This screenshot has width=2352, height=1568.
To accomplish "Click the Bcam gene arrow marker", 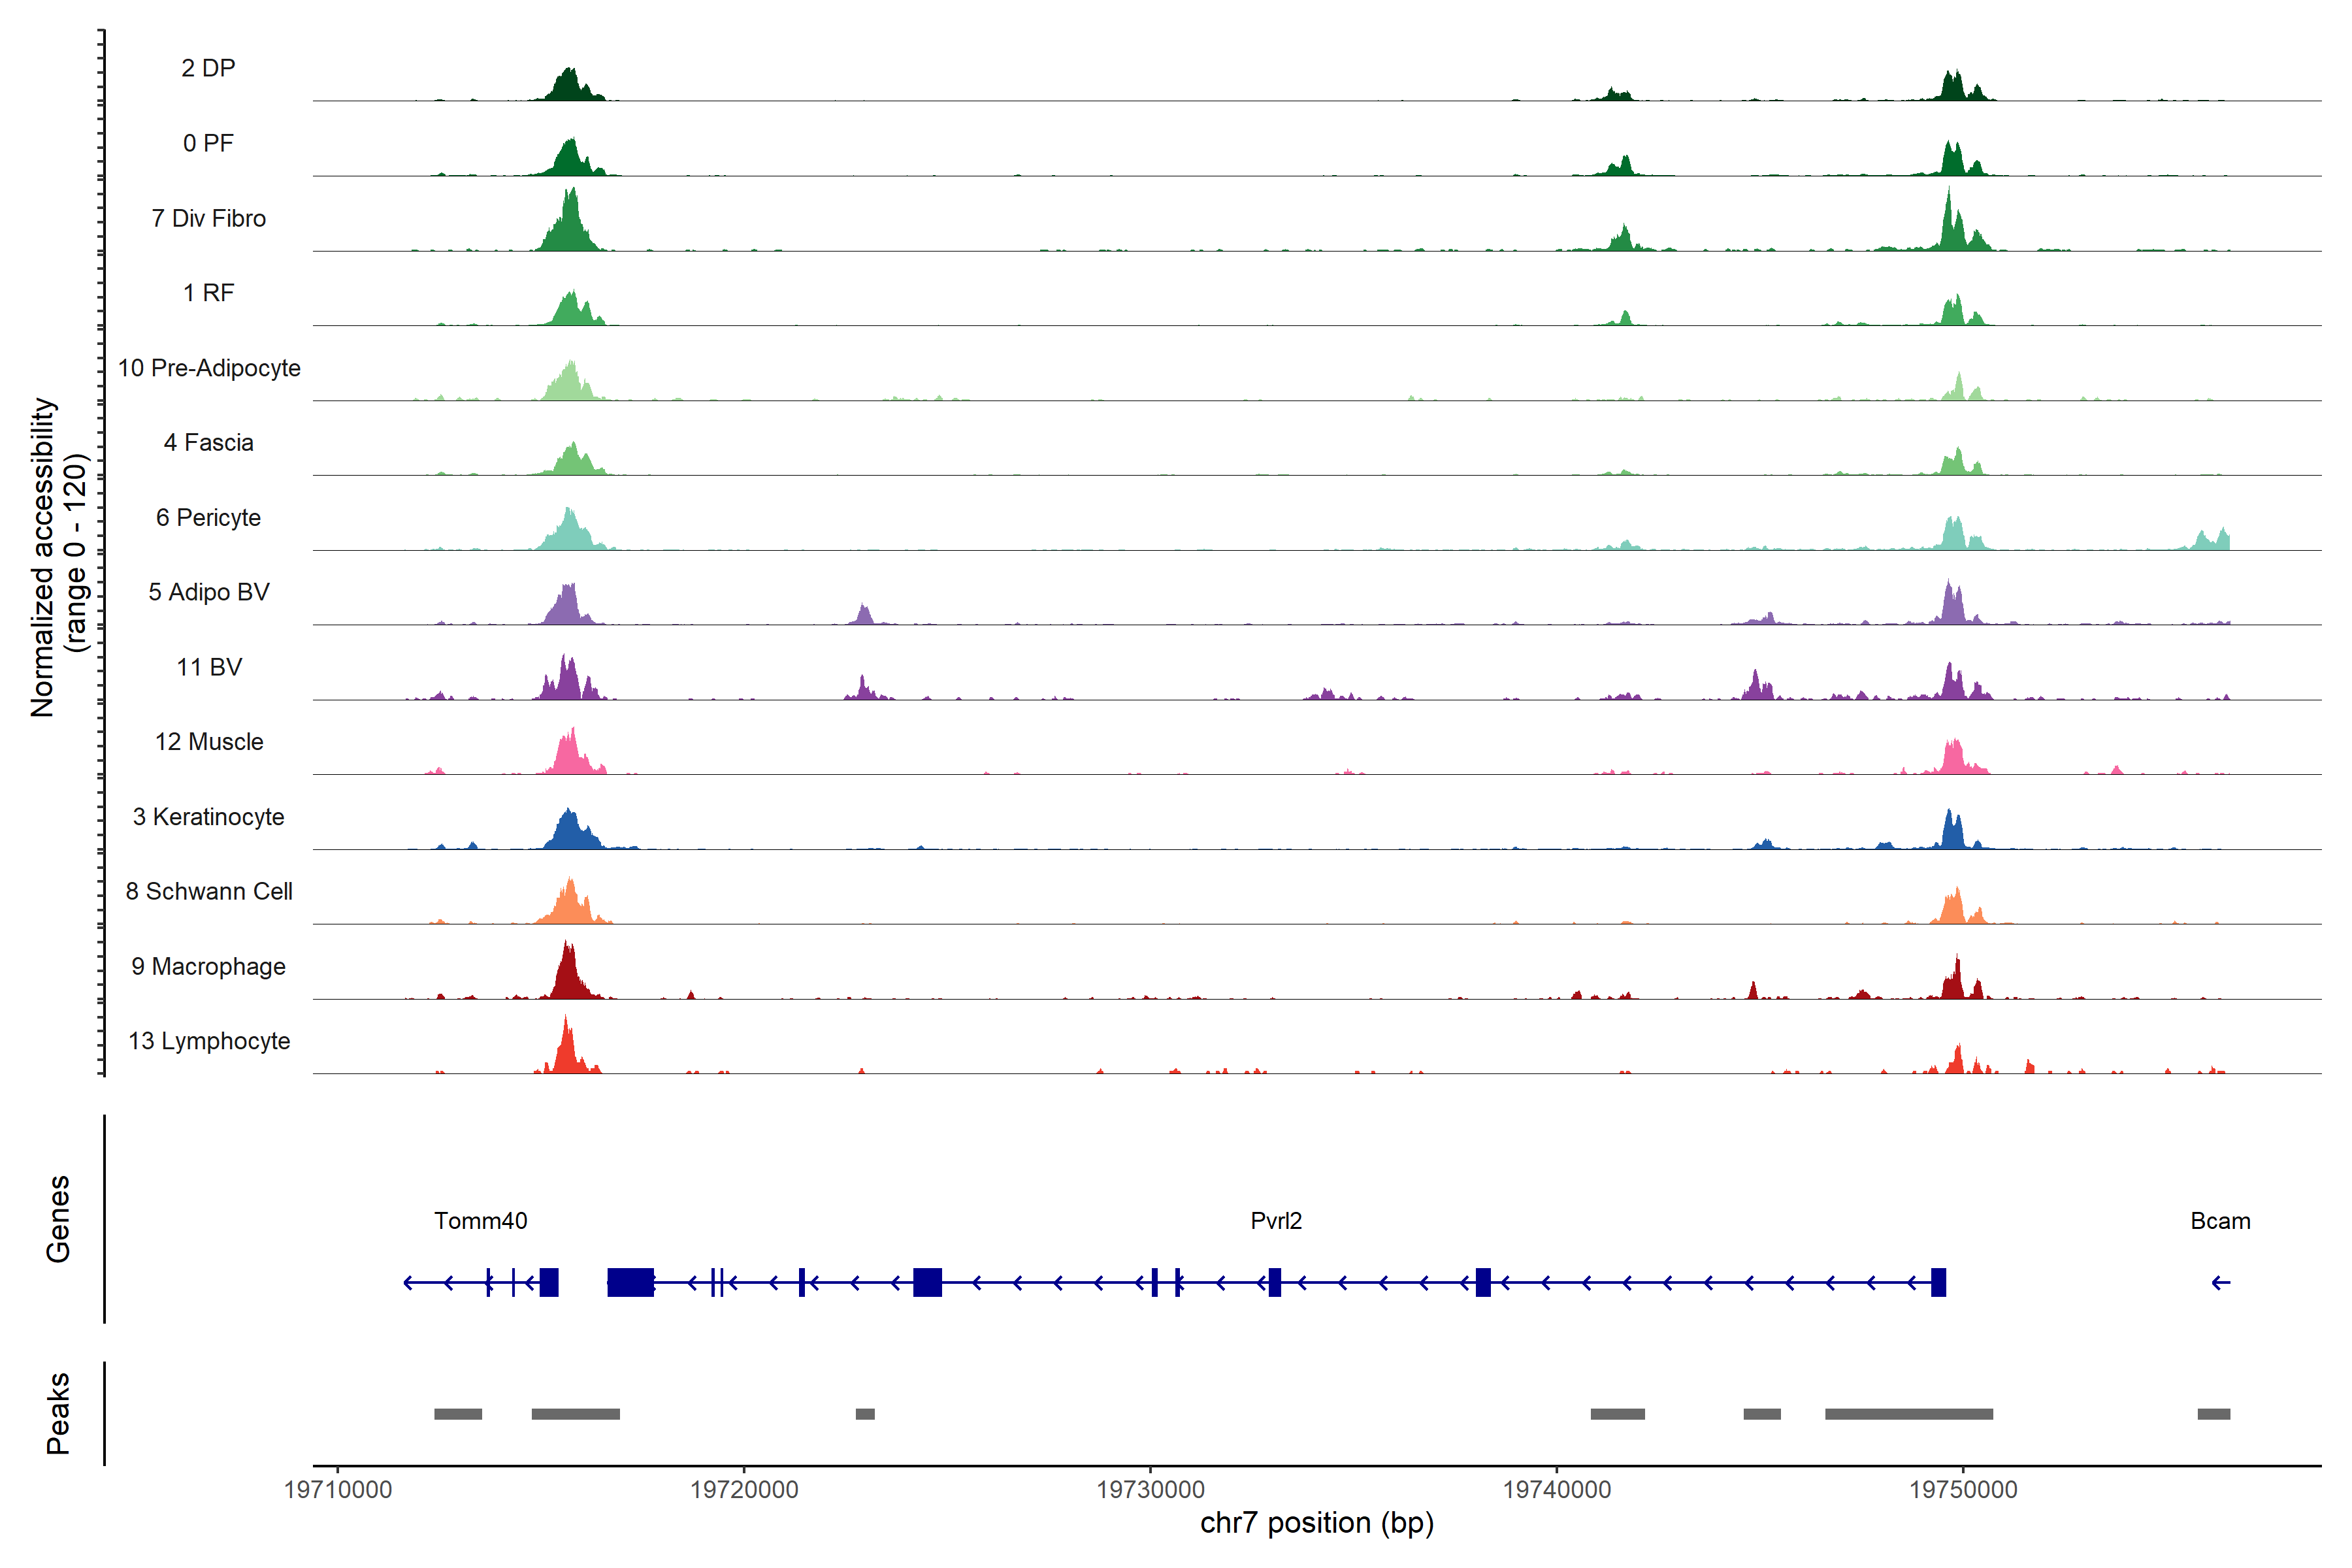I will 2220,1282.
